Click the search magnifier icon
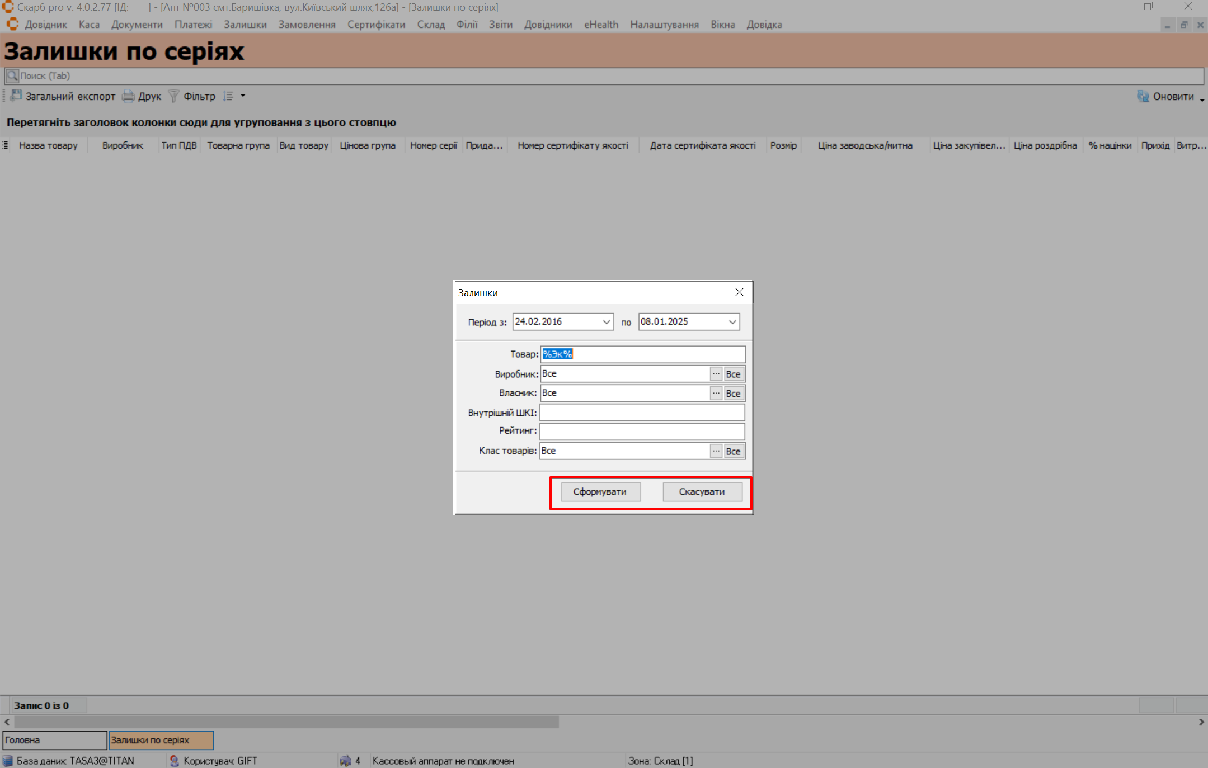The width and height of the screenshot is (1208, 768). pyautogui.click(x=12, y=76)
